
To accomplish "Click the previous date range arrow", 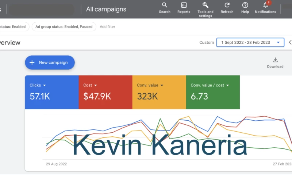I will tap(290, 42).
